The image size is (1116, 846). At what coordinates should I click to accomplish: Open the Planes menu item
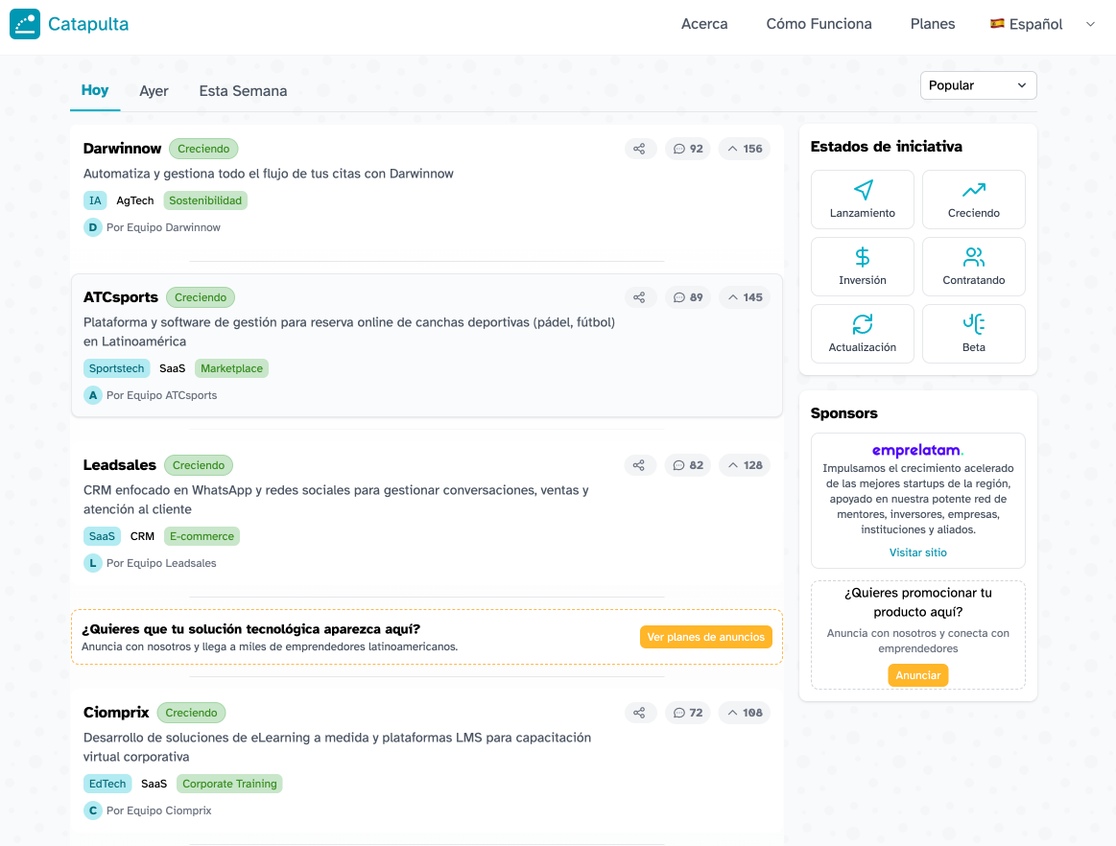coord(933,24)
